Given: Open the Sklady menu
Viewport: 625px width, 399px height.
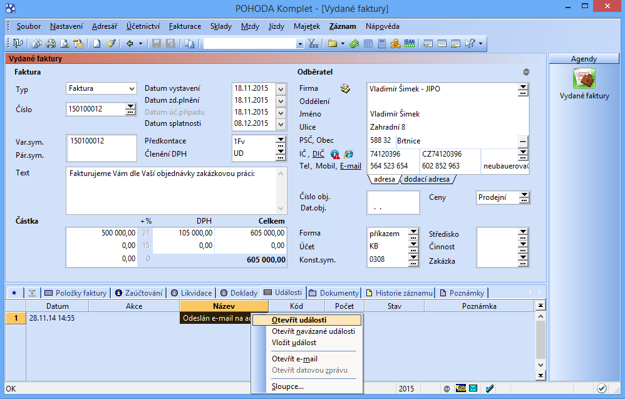Looking at the screenshot, I should point(221,26).
